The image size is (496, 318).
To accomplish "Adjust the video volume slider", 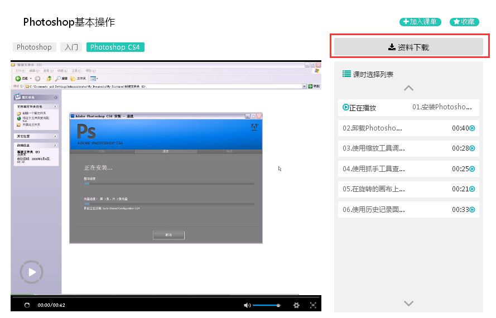I will pyautogui.click(x=266, y=305).
